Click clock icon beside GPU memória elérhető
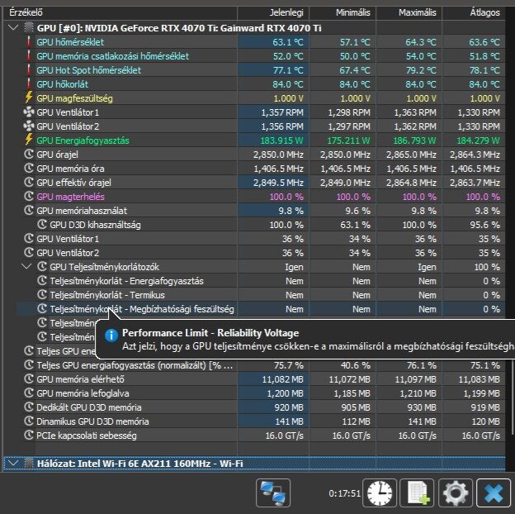The height and width of the screenshot is (514, 515). pos(29,379)
